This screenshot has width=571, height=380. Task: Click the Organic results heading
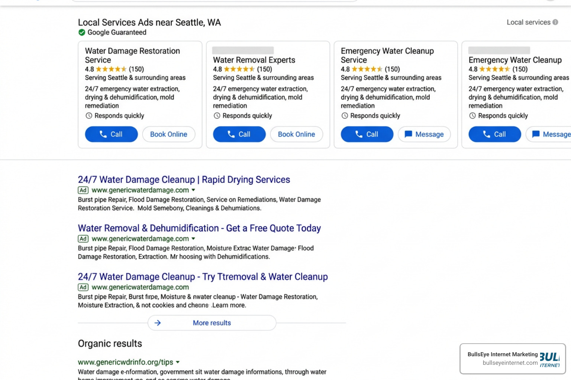coord(110,344)
